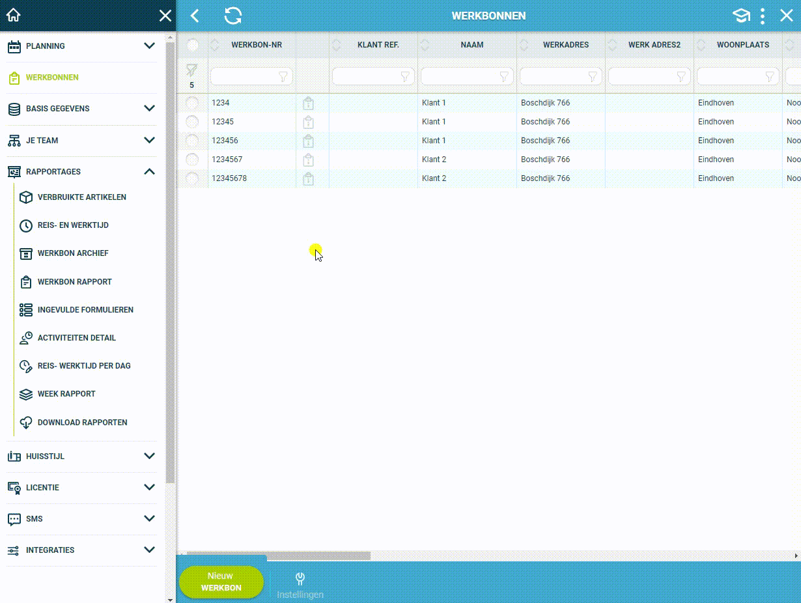This screenshot has width=801, height=603.
Task: Close the sidebar menu with the X
Action: 165,16
